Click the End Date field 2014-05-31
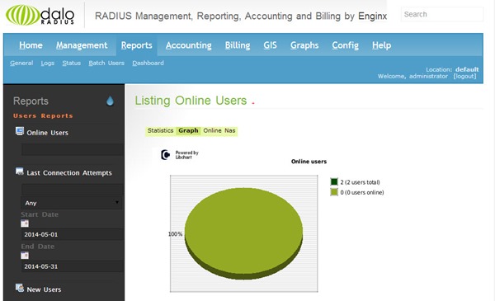 click(x=73, y=266)
